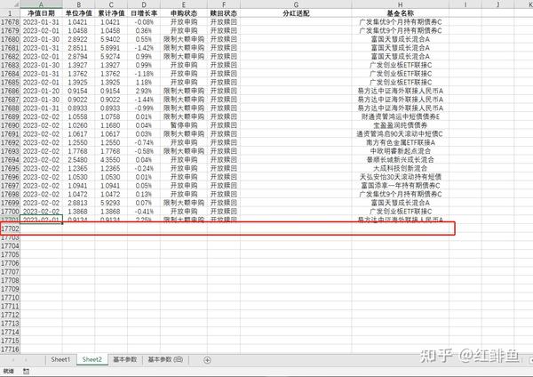Add a new sheet with plus icon

coord(207,360)
